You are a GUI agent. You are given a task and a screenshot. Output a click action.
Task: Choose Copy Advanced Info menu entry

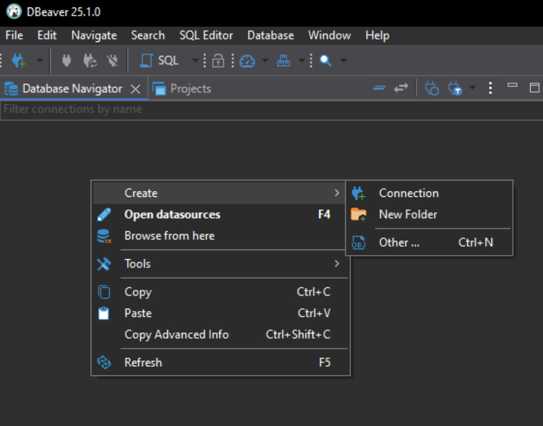[x=219, y=335]
